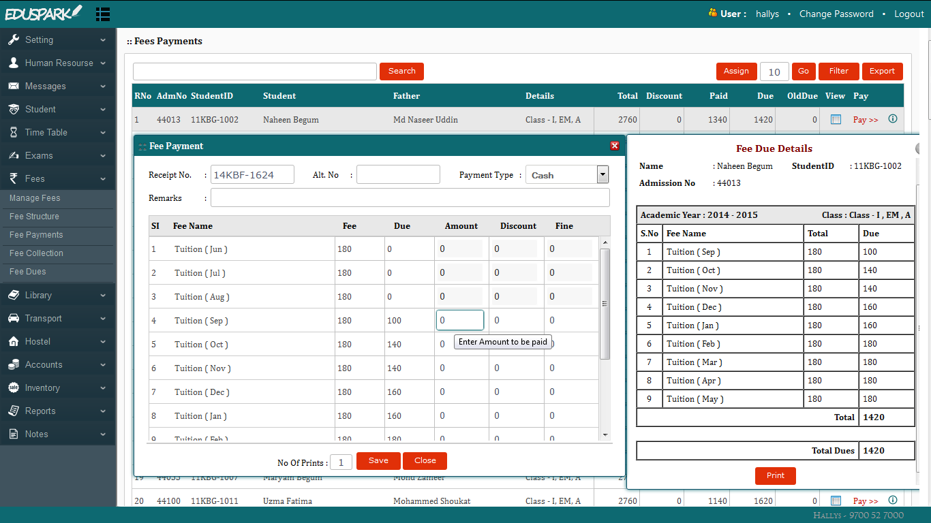Click the Logout link
The height and width of the screenshot is (523, 931).
(x=909, y=14)
